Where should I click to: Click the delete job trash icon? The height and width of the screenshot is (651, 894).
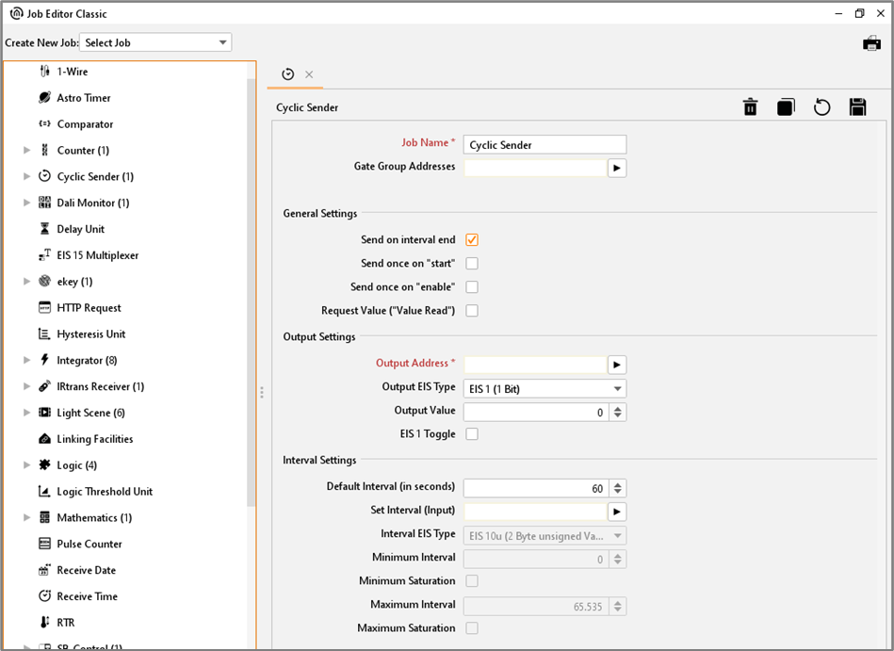tap(750, 107)
